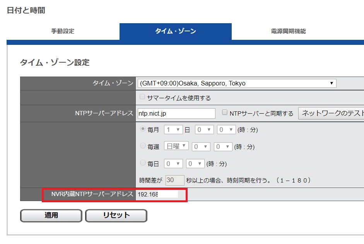
Task: Open the monthly minute dropdown
Action: (x=226, y=130)
